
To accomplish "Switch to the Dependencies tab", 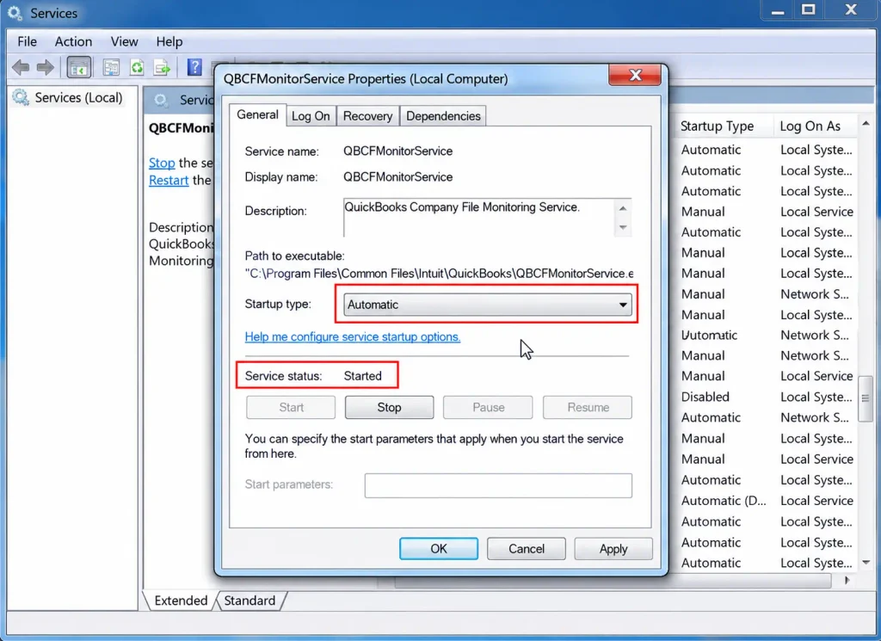I will pos(443,116).
